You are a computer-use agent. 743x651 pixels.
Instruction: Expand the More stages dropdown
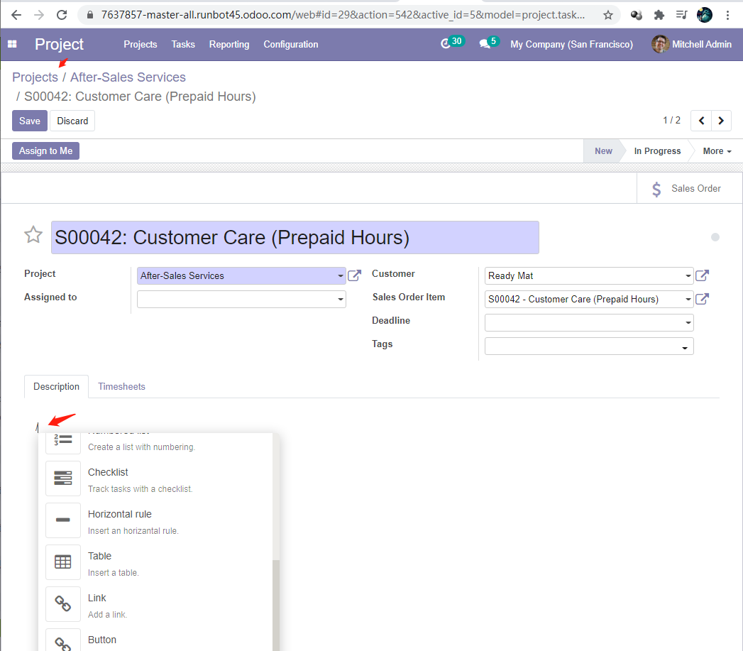(x=717, y=151)
